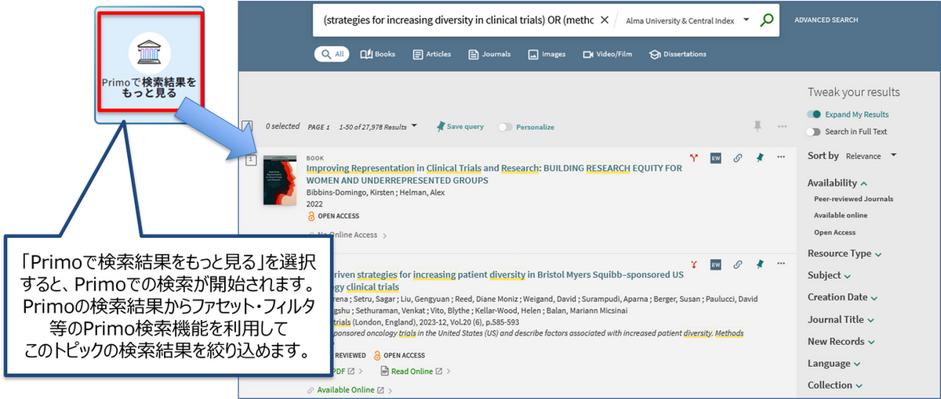Click the RW export icon on first result
Screen dimensions: 941x399
[x=715, y=157]
